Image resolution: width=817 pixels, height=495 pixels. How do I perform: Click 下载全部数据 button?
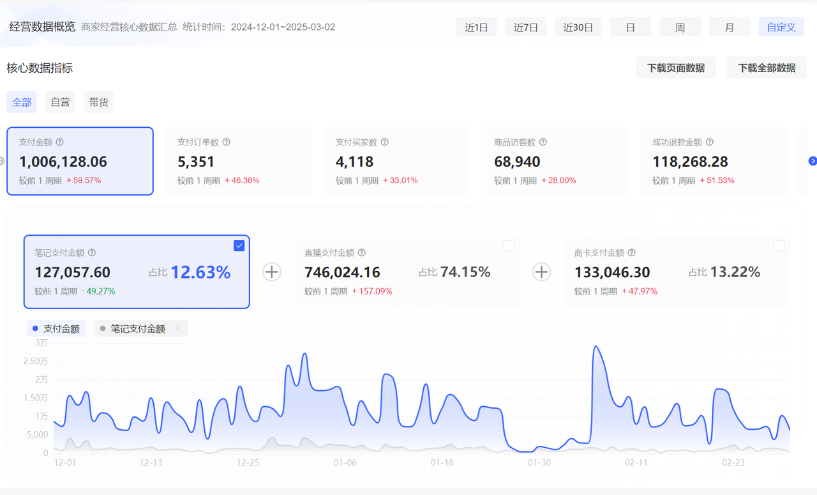(x=767, y=68)
